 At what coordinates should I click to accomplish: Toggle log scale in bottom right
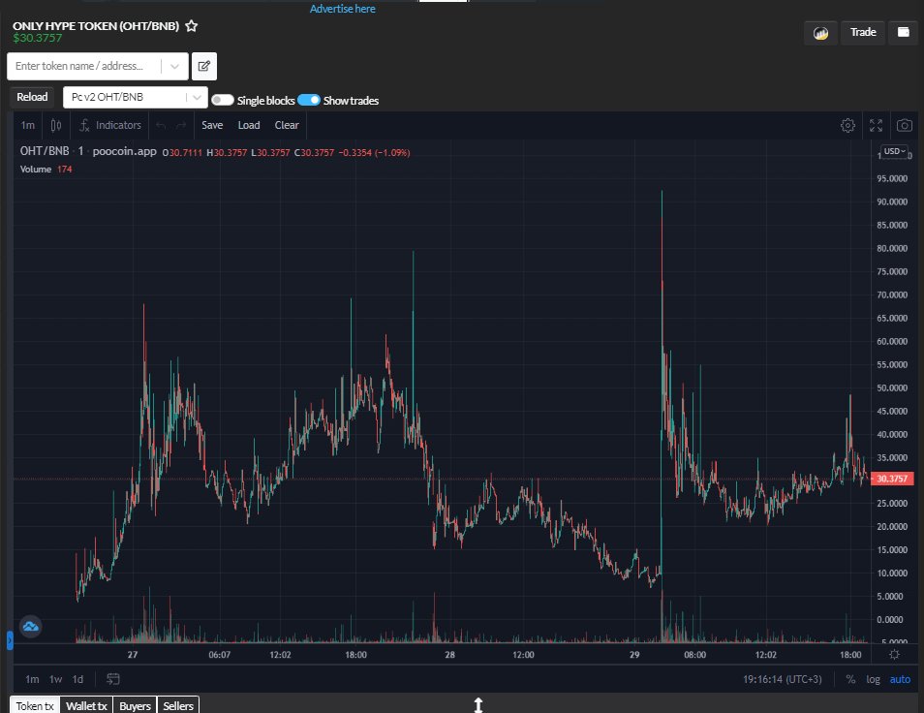pos(874,679)
